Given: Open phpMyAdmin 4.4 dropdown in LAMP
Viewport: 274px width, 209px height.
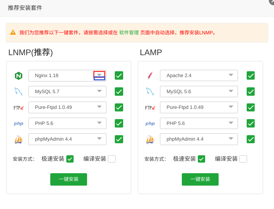Looking at the screenshot, I should 199,139.
